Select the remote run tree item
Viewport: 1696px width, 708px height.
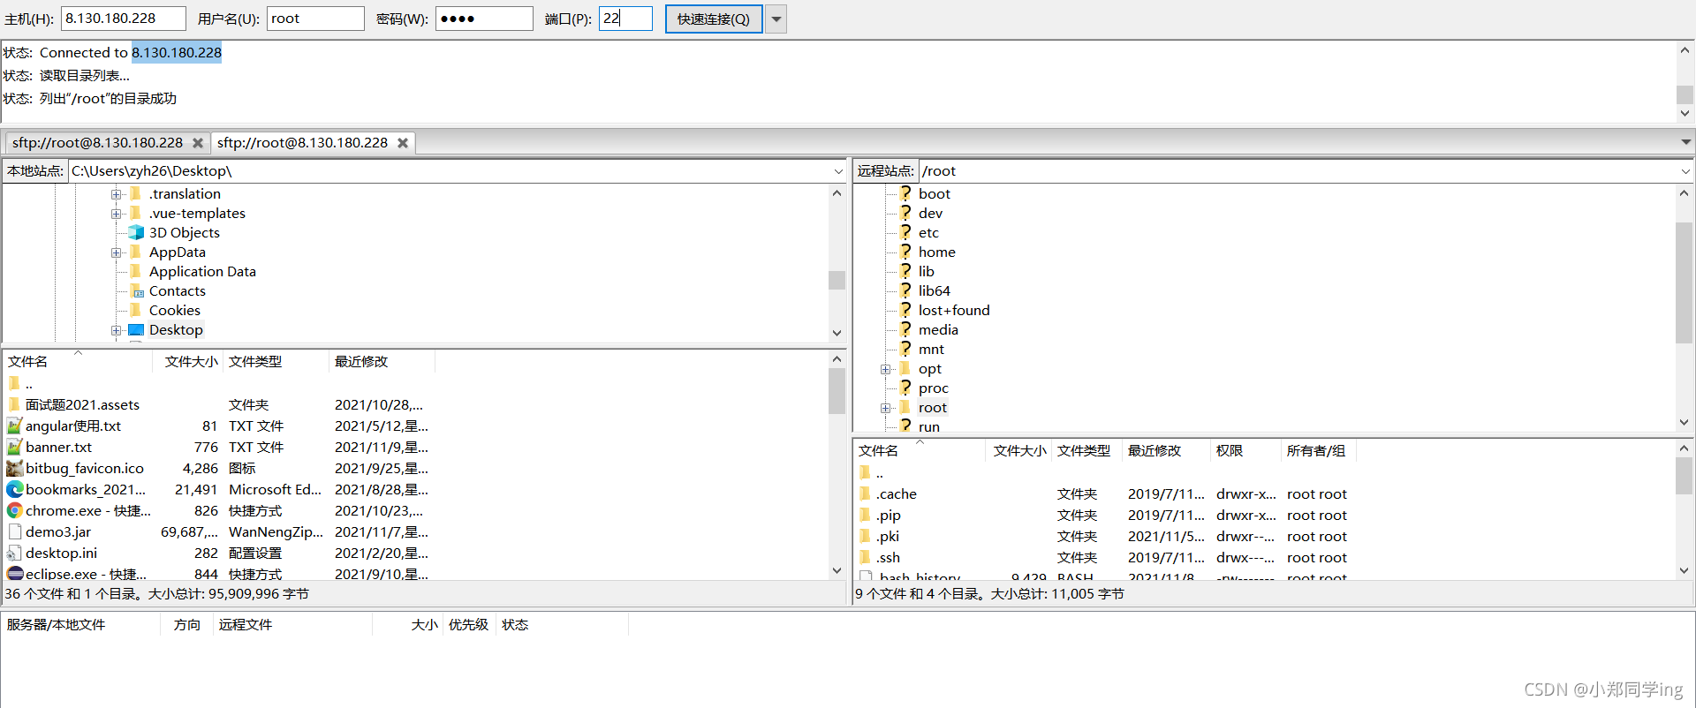929,426
